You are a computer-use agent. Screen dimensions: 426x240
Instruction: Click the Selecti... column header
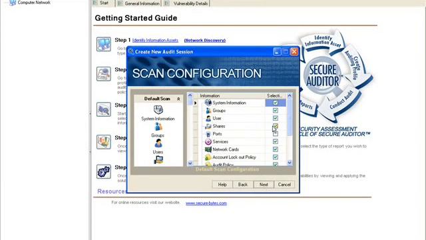[276, 96]
